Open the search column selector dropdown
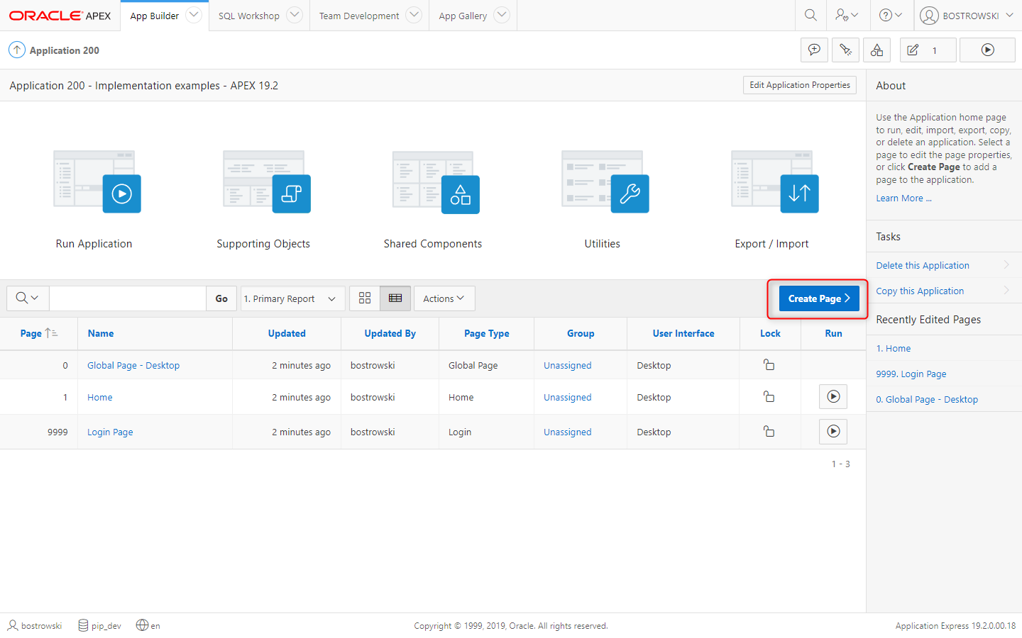This screenshot has height=638, width=1022. pos(28,298)
